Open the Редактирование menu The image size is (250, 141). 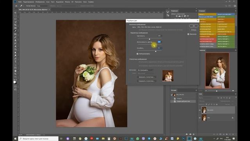click(29, 2)
